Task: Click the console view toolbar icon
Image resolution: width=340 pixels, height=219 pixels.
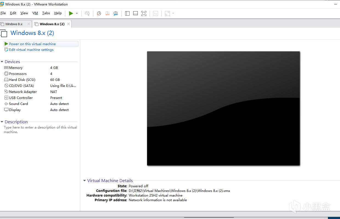Action: 156,13
